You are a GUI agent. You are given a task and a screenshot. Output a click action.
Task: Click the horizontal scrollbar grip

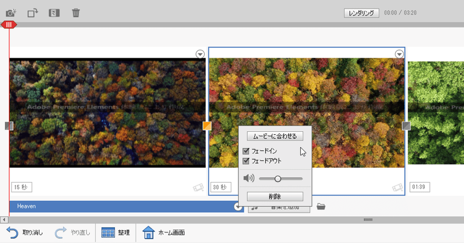[x=368, y=220]
